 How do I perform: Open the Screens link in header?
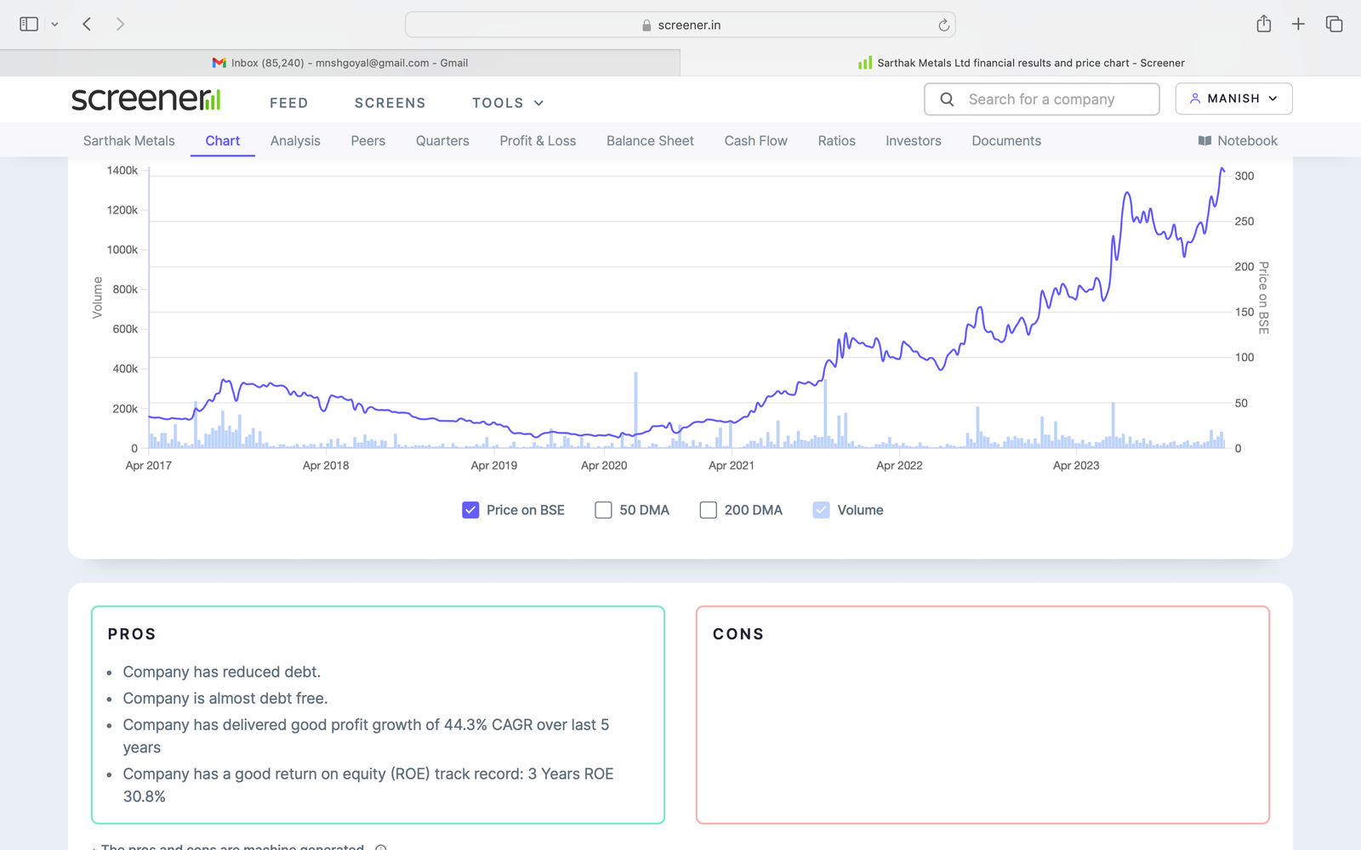(x=390, y=103)
